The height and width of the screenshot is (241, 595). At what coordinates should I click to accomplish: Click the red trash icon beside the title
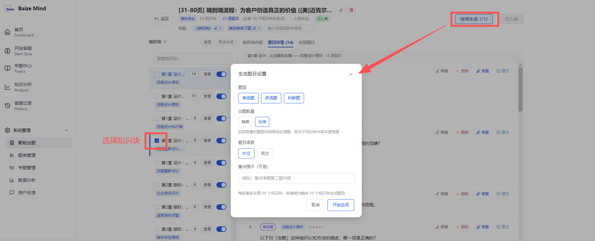tap(351, 10)
